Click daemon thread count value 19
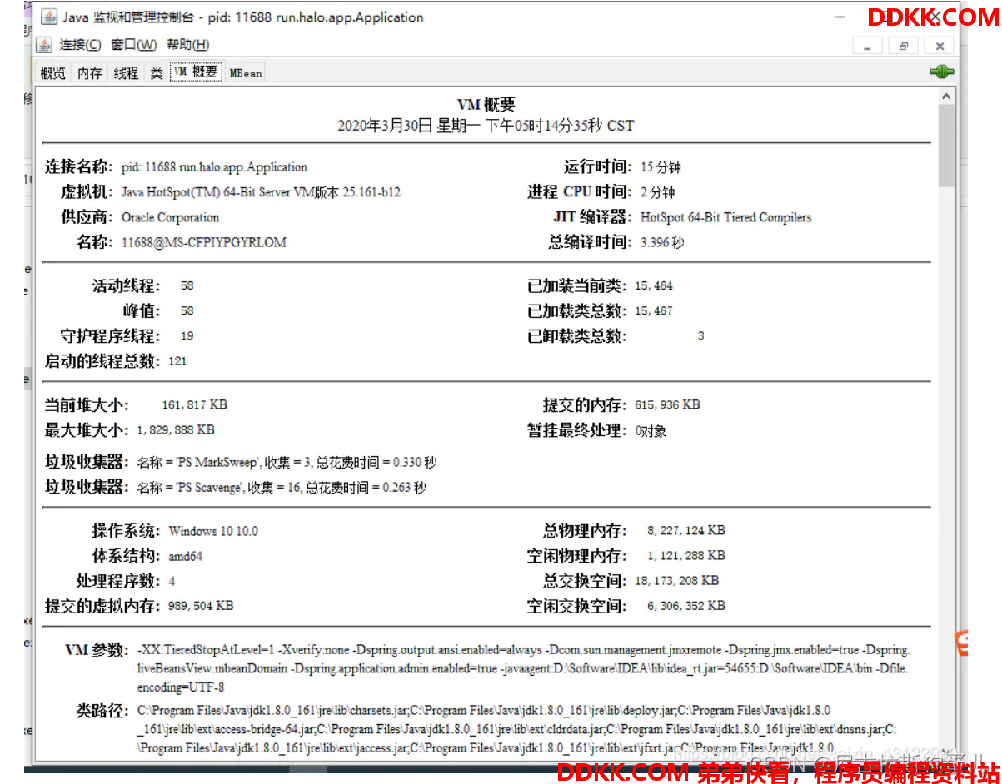The width and height of the screenshot is (1002, 784). (x=187, y=336)
